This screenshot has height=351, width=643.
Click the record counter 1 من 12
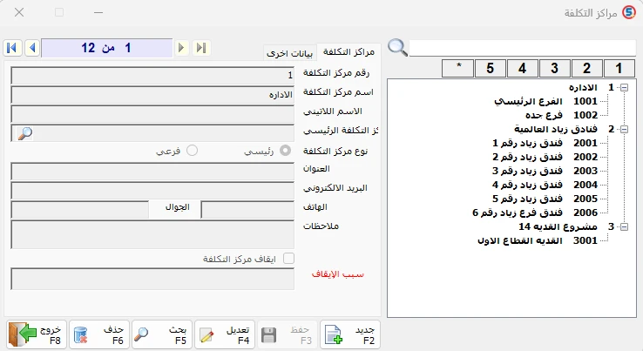(x=107, y=48)
